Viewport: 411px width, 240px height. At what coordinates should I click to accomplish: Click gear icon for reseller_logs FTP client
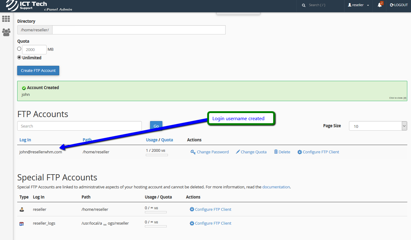[x=192, y=223]
